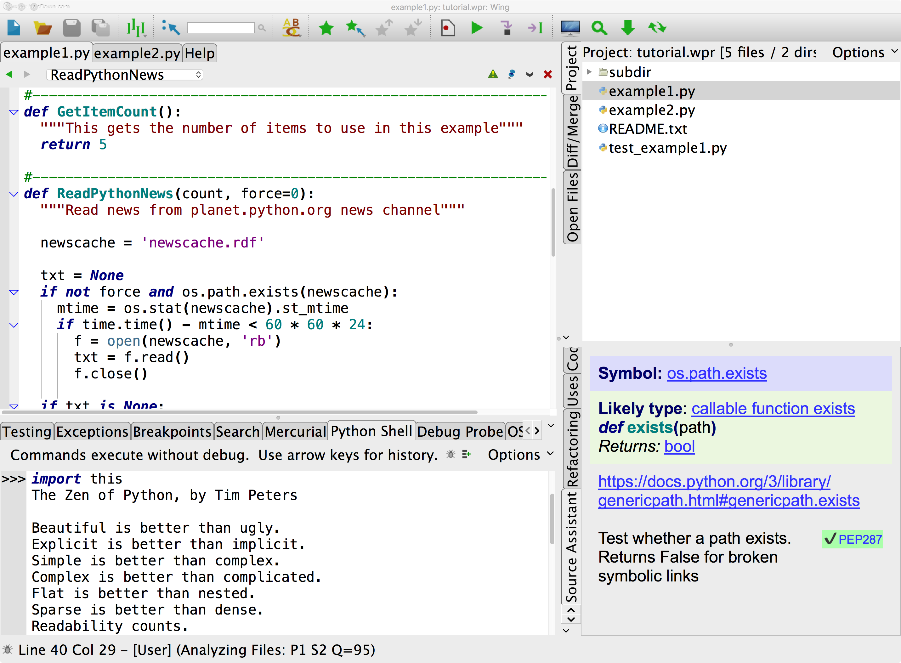Open the Python Shell Options menu
This screenshot has height=663, width=901.
click(520, 455)
